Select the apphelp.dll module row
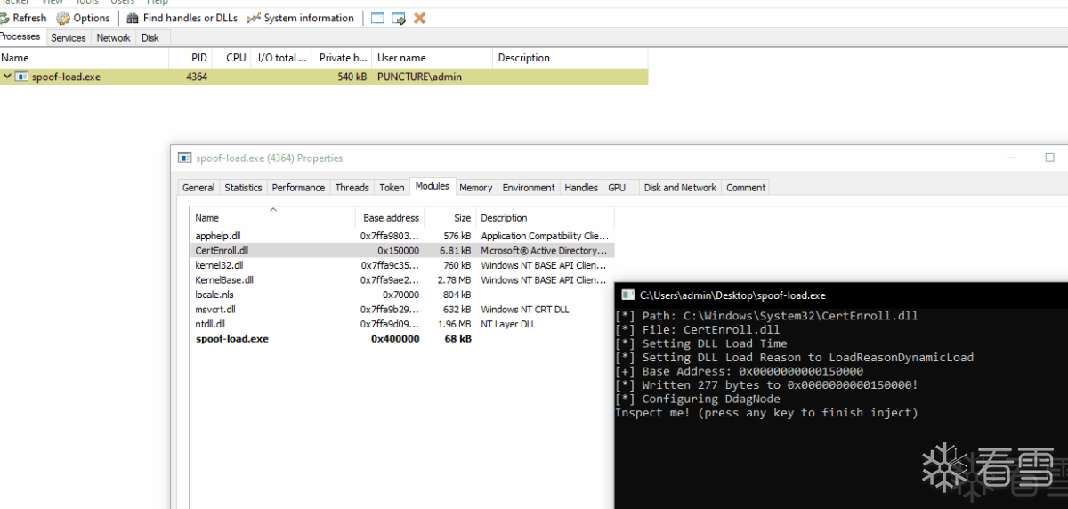The height and width of the screenshot is (509, 1068). (402, 236)
